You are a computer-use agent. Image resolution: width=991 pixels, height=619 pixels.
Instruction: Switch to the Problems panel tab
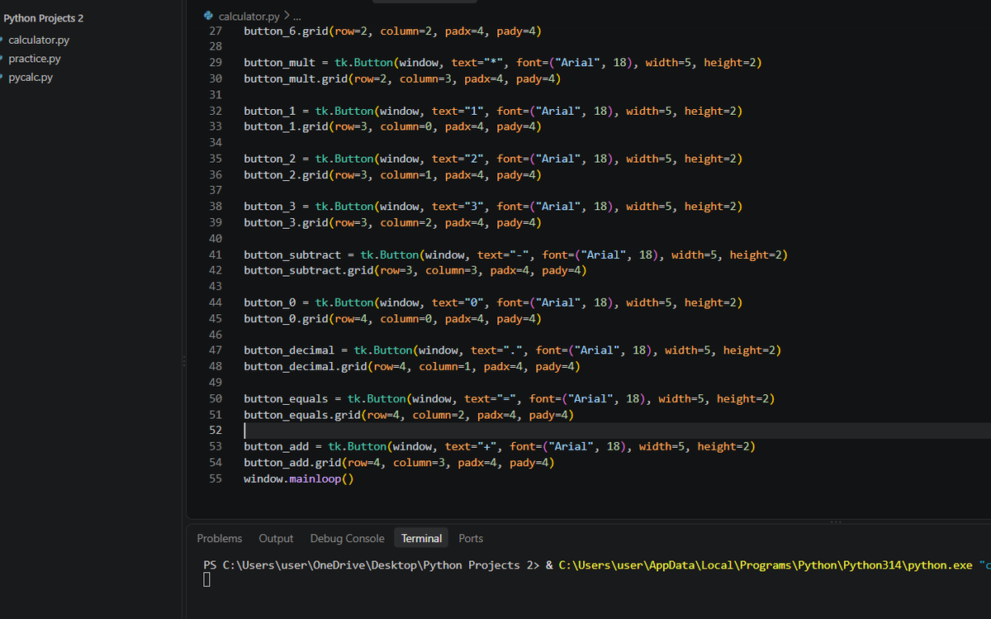point(220,538)
